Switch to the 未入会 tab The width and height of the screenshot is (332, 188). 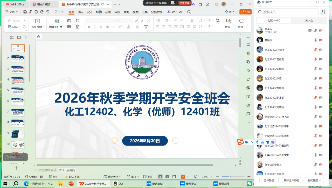point(309,20)
